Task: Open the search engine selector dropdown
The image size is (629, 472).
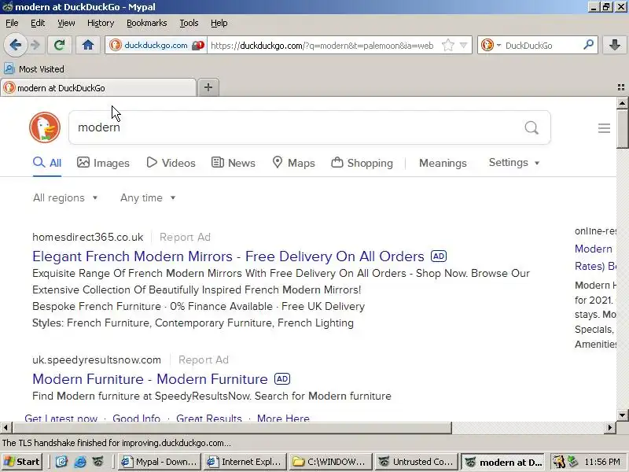Action: (x=491, y=46)
